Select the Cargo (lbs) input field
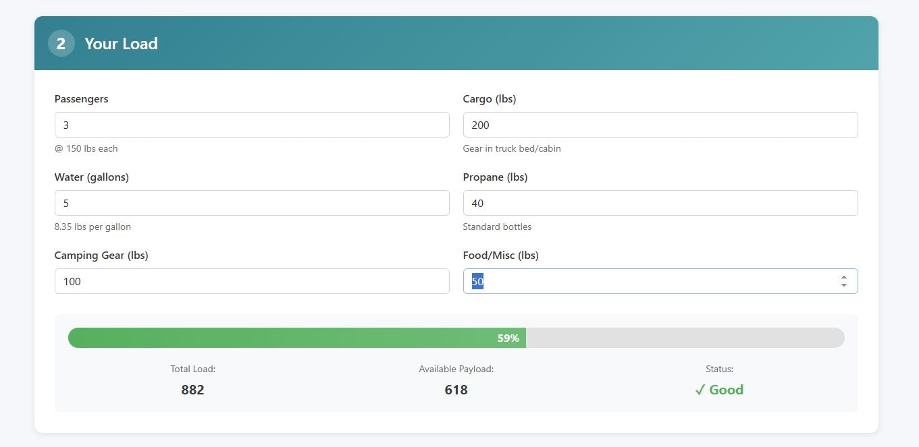919x447 pixels. (x=660, y=124)
